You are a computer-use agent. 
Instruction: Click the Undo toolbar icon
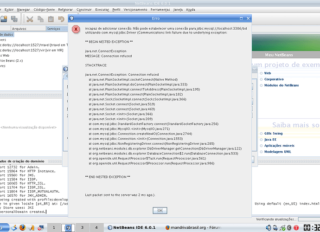point(61,19)
